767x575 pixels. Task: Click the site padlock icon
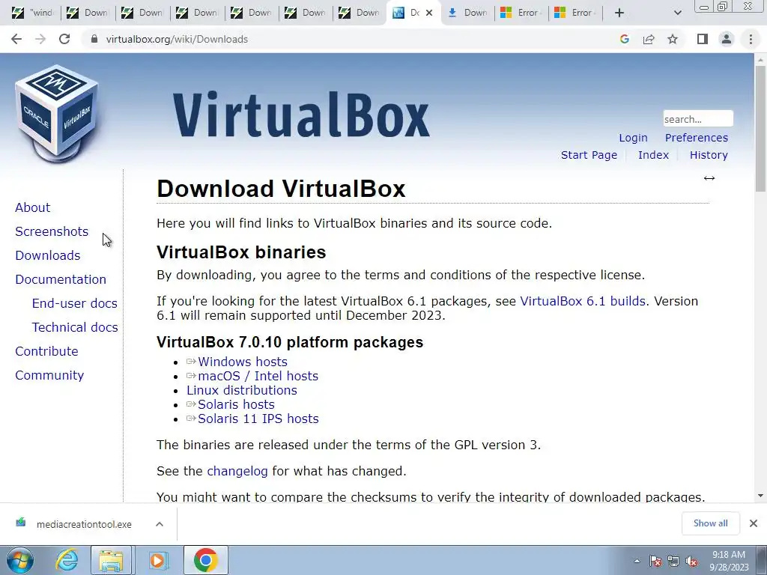(94, 39)
